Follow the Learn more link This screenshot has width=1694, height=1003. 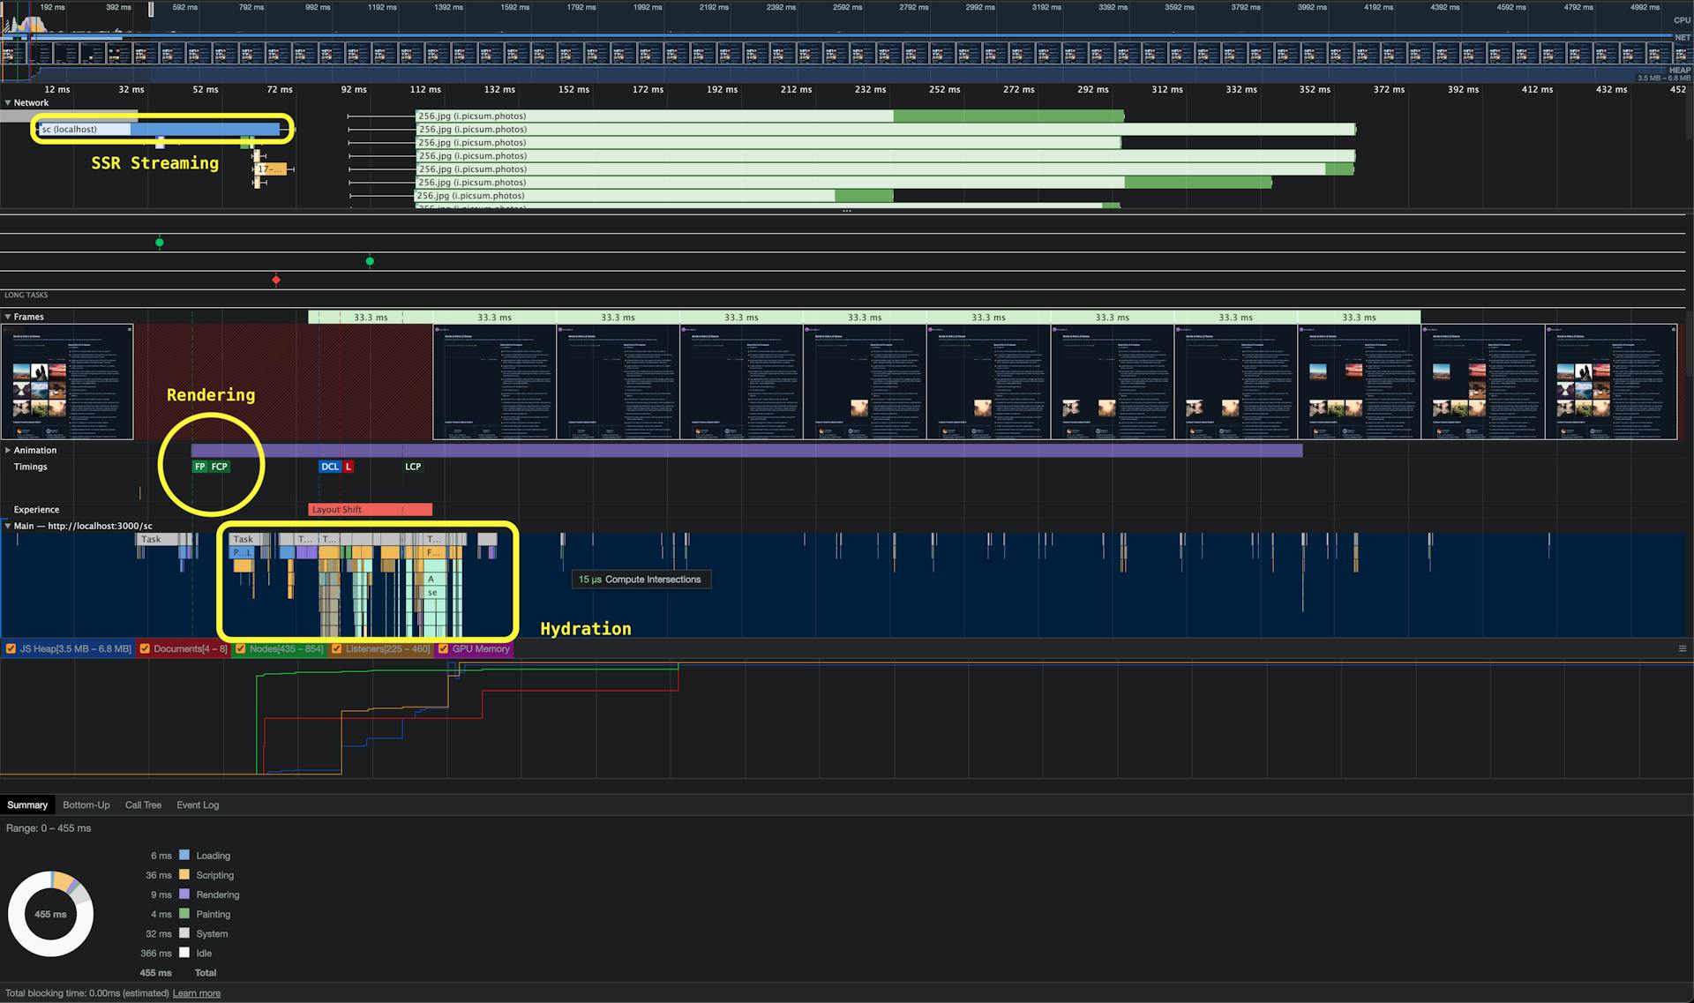tap(197, 993)
